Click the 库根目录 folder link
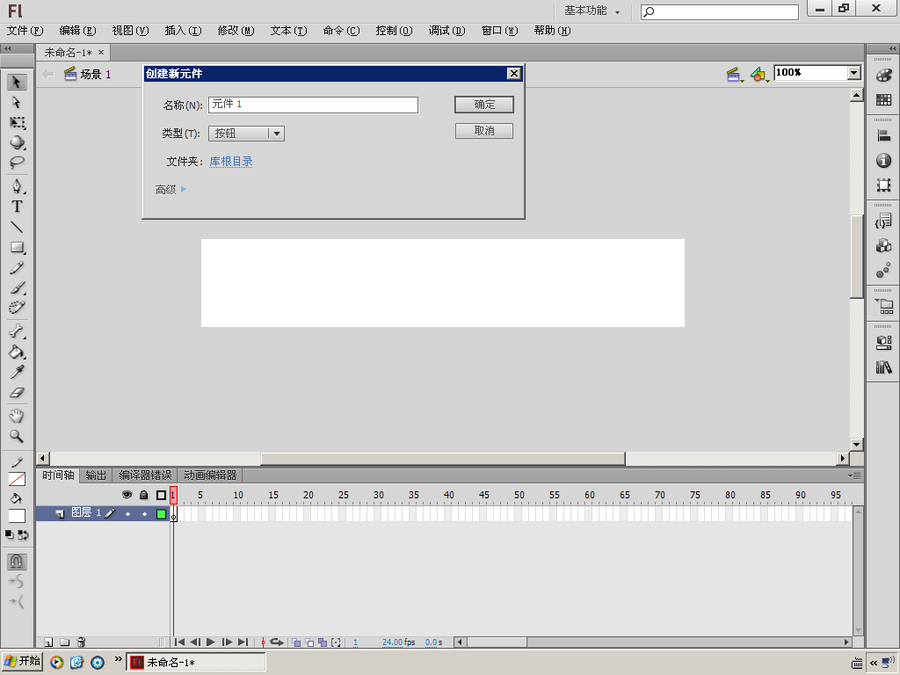 pyautogui.click(x=231, y=162)
